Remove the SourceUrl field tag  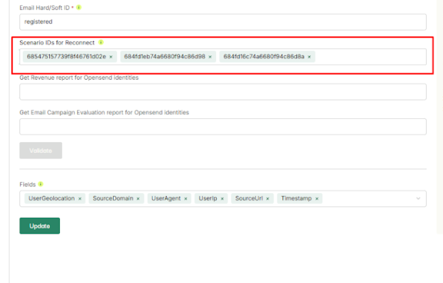coord(267,198)
